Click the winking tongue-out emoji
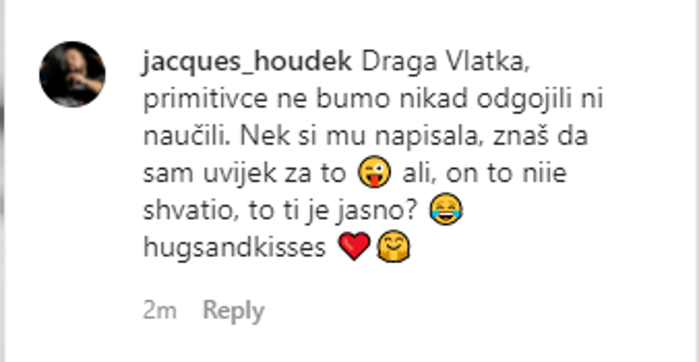The height and width of the screenshot is (362, 699). point(375,172)
